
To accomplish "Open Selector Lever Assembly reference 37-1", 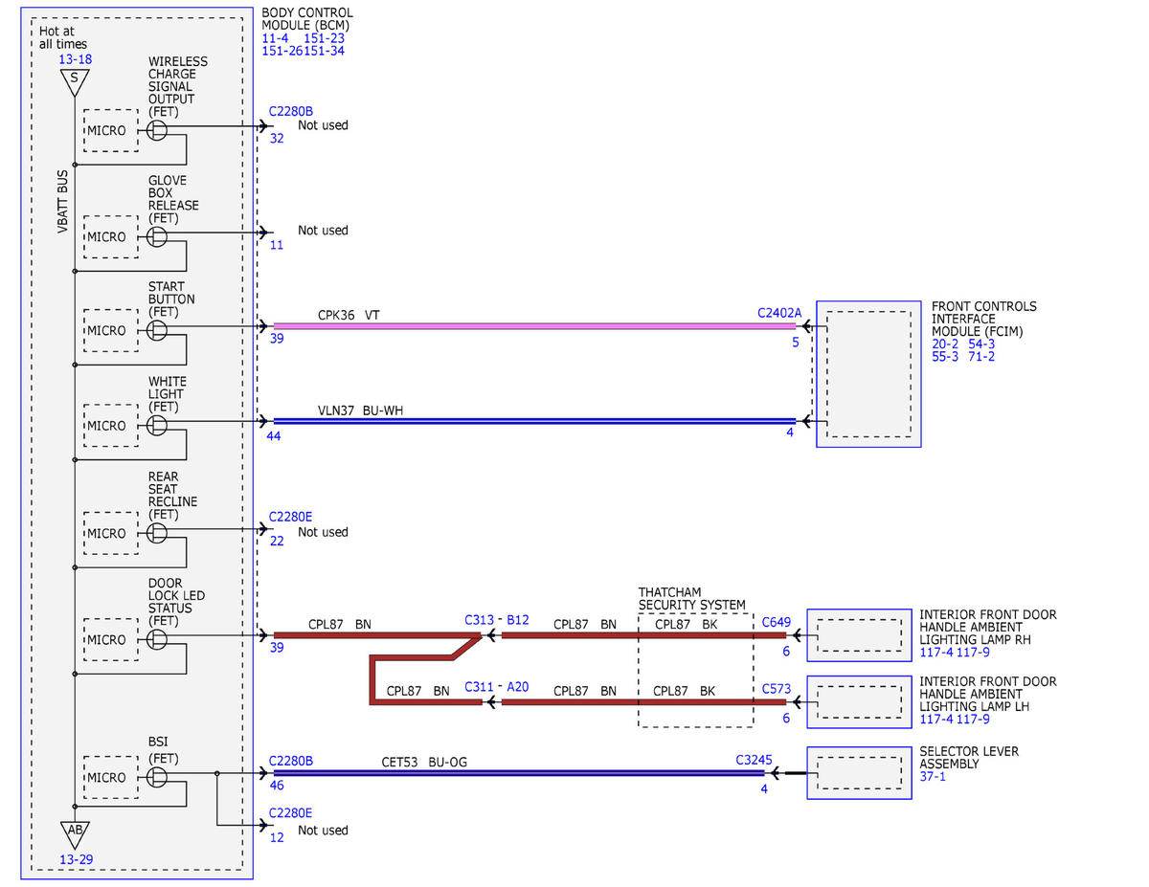I will click(x=933, y=777).
